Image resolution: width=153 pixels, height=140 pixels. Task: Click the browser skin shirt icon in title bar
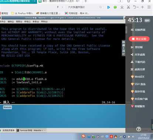click(129, 1)
